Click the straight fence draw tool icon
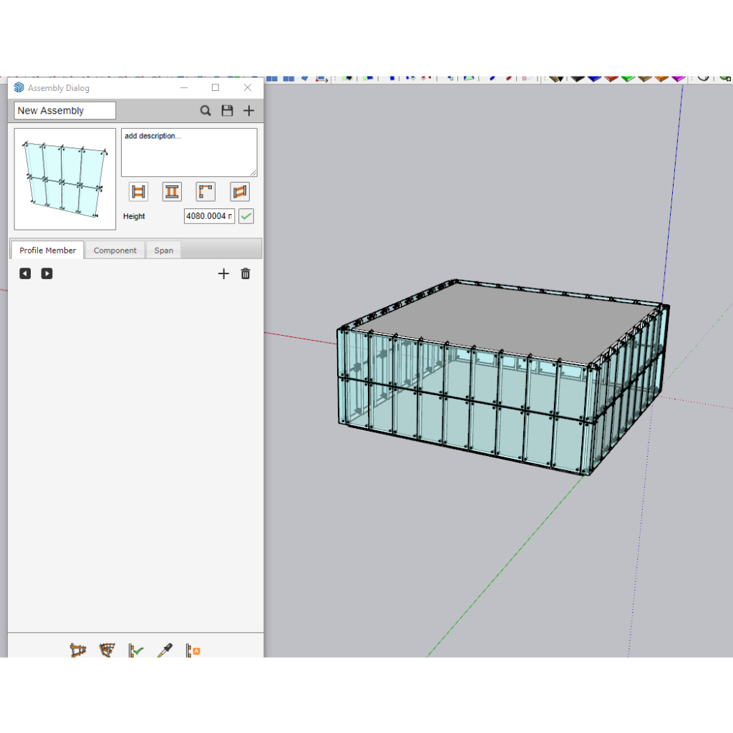 coord(78,650)
